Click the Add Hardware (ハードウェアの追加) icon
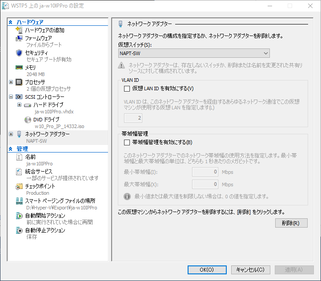Screen dimensions: 321x281 [x=19, y=30]
